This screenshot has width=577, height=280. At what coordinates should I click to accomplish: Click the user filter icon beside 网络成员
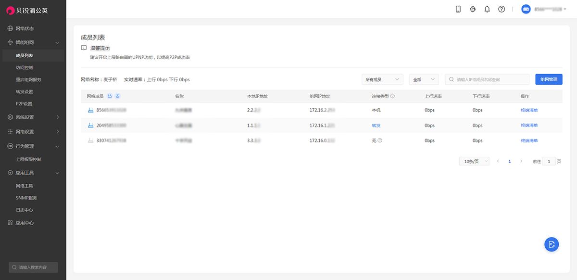[118, 96]
